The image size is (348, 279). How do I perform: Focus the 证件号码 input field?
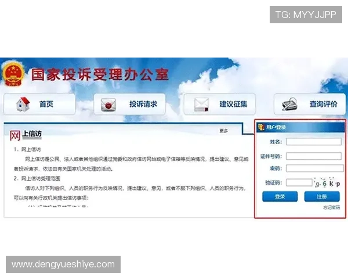pyautogui.click(x=314, y=156)
